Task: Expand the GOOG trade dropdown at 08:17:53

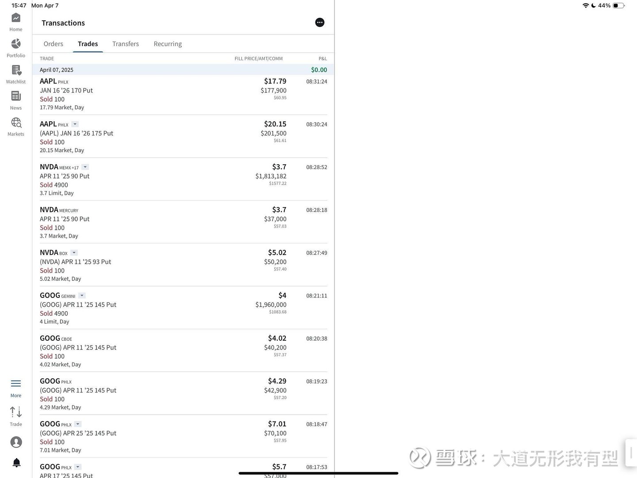Action: (x=78, y=467)
